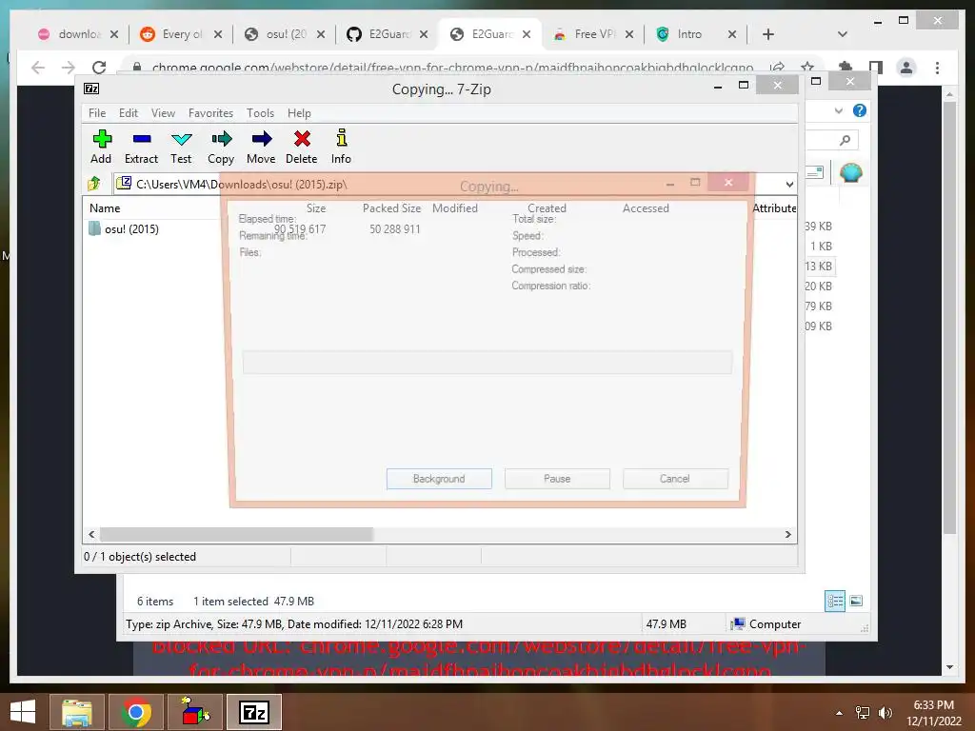
Task: Open the Tools menu
Action: tap(260, 113)
